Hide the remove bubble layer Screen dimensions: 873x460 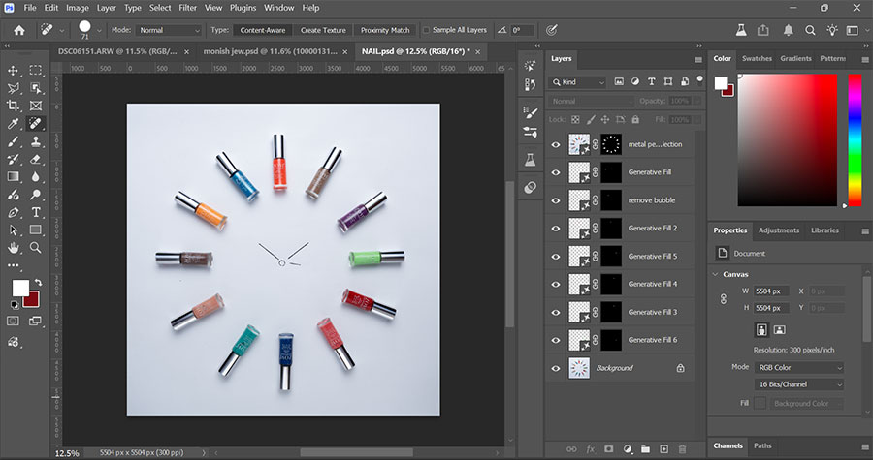tap(556, 200)
